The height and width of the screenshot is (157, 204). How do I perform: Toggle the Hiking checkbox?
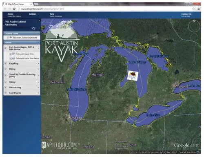(x=6, y=82)
